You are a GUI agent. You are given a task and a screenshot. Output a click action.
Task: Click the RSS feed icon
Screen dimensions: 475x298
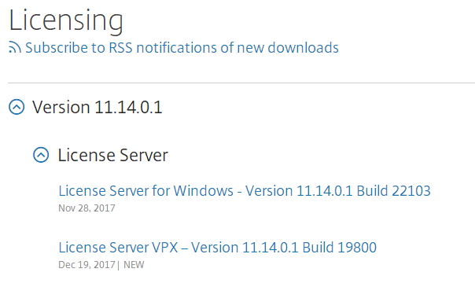15,47
